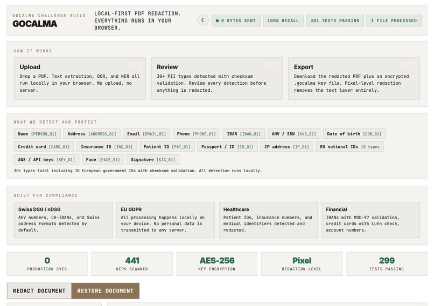Click the Healthcare compliance card
Screen dimensions: 434x306
point(268,220)
